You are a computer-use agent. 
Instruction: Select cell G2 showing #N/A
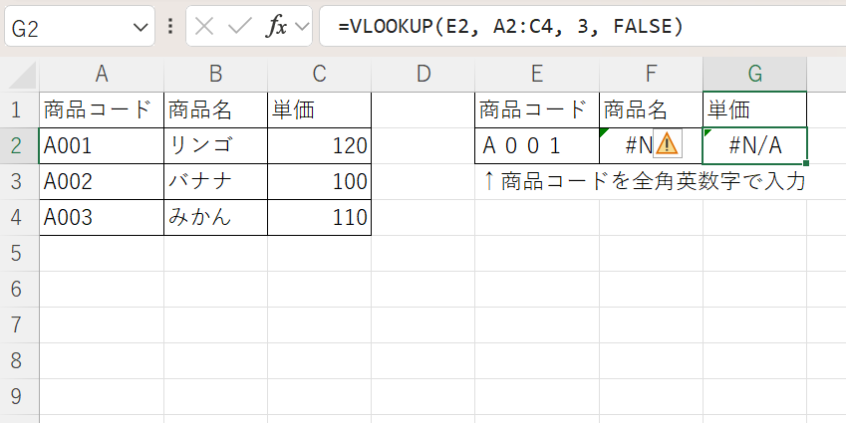[x=754, y=146]
